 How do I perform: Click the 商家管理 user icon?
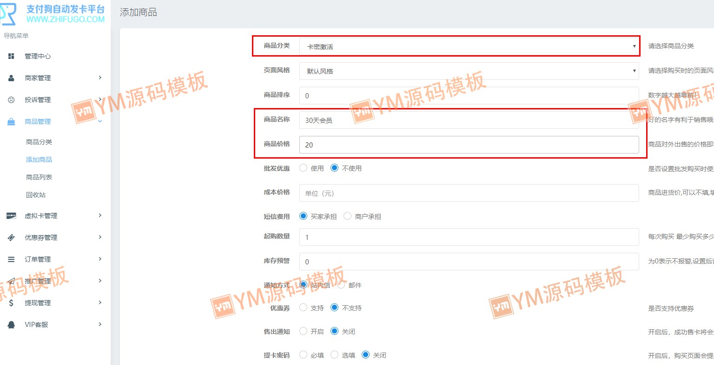[11, 78]
